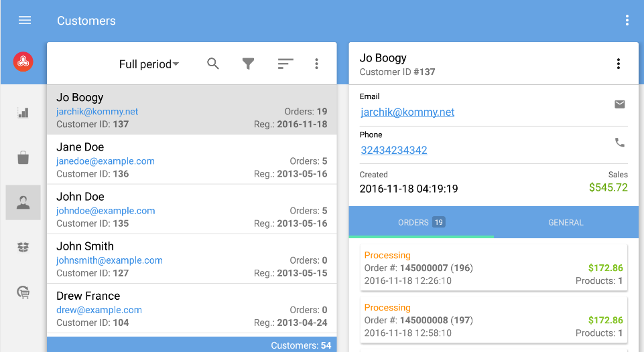This screenshot has width=644, height=352.
Task: Click the envelope icon to send email
Action: (620, 104)
